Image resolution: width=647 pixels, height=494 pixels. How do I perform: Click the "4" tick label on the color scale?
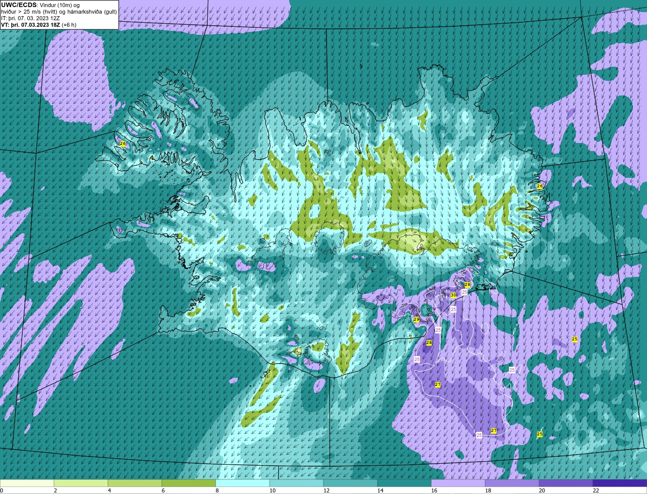[x=109, y=490]
